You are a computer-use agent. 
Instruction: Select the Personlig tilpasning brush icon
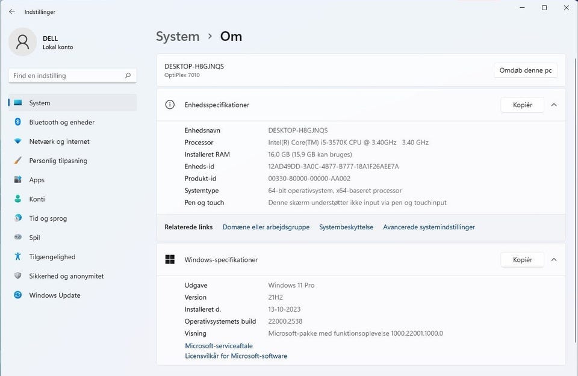point(17,161)
